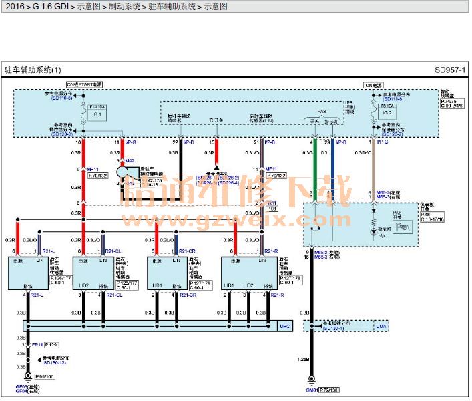472x401 pixels.
Task: Click the GF04(右舵) ground label
Action: tap(27, 391)
